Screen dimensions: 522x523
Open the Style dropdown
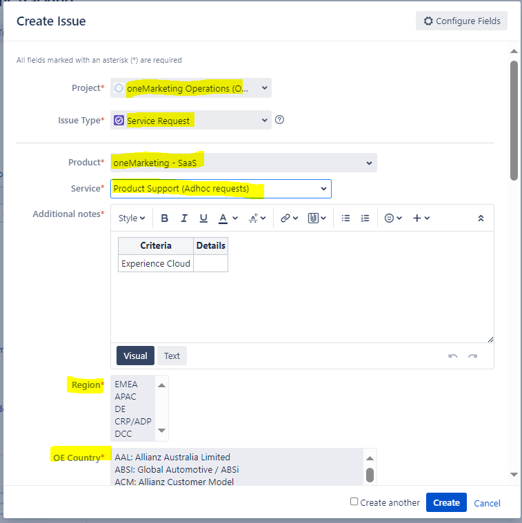tap(132, 218)
